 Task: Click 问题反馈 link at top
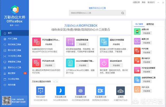click(x=136, y=2)
